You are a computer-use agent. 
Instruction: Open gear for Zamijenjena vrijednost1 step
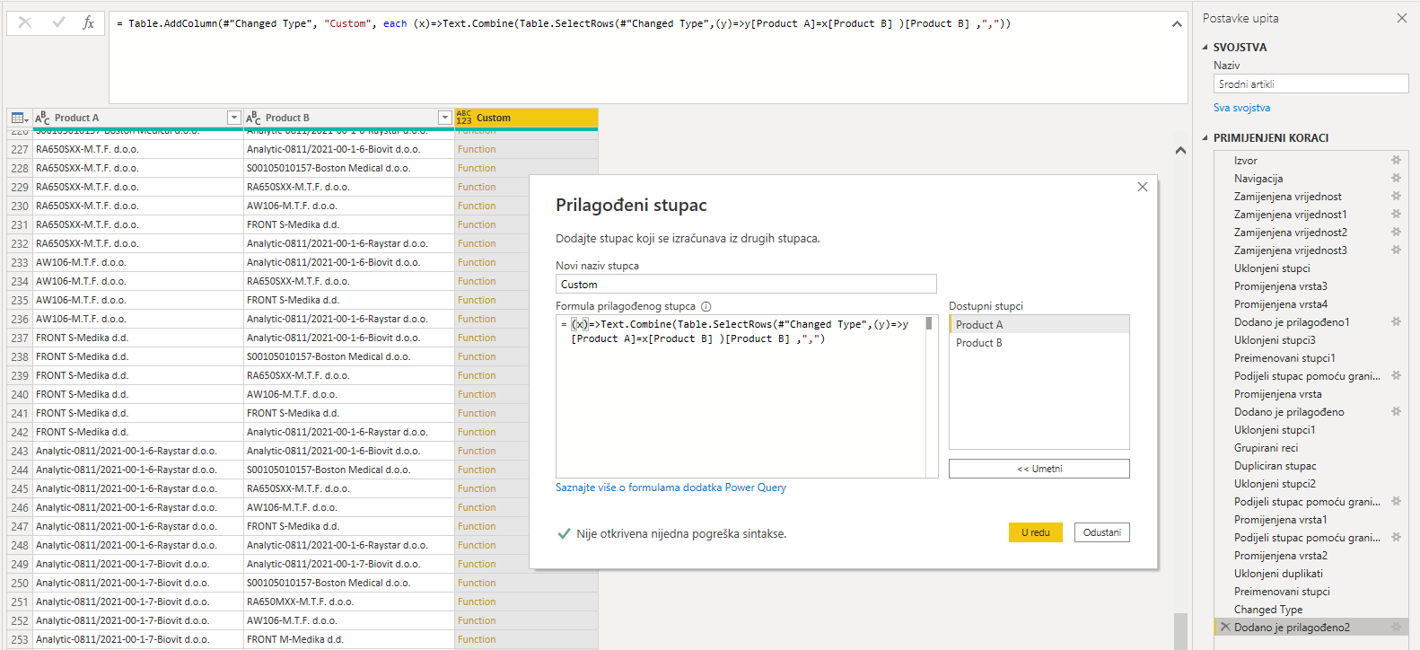pos(1396,214)
